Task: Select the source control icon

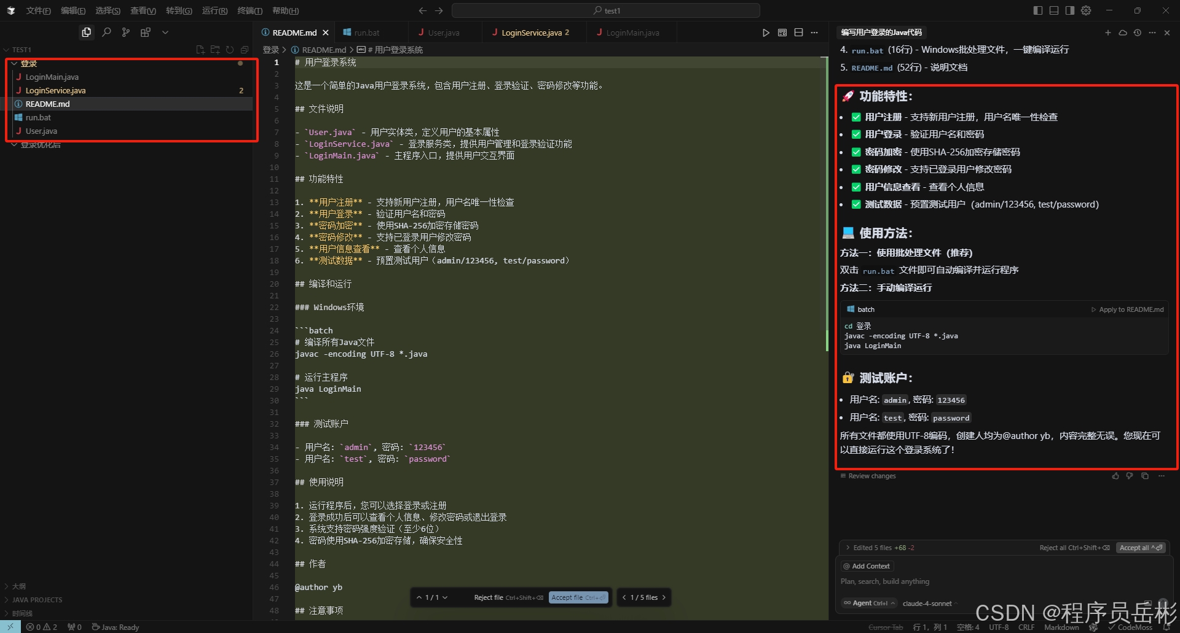Action: tap(125, 32)
